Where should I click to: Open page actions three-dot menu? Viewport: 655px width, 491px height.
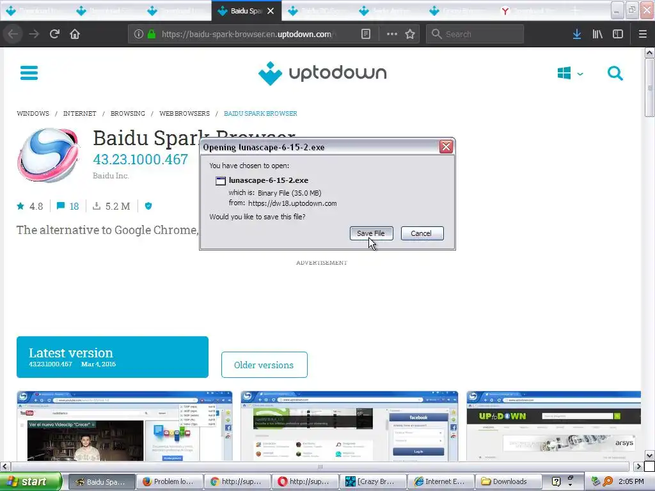pyautogui.click(x=392, y=34)
